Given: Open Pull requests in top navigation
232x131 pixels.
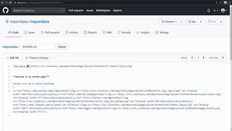Looking at the screenshot, I should (x=76, y=11).
